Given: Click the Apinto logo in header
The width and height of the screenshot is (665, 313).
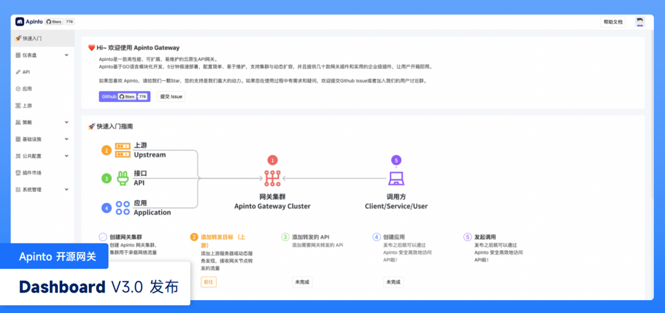Looking at the screenshot, I should tap(30, 22).
